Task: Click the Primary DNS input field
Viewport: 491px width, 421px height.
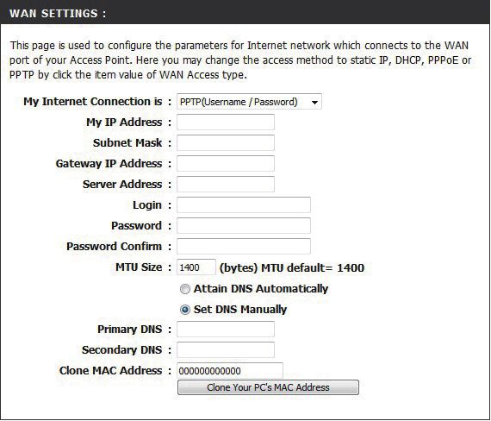Action: pos(226,329)
